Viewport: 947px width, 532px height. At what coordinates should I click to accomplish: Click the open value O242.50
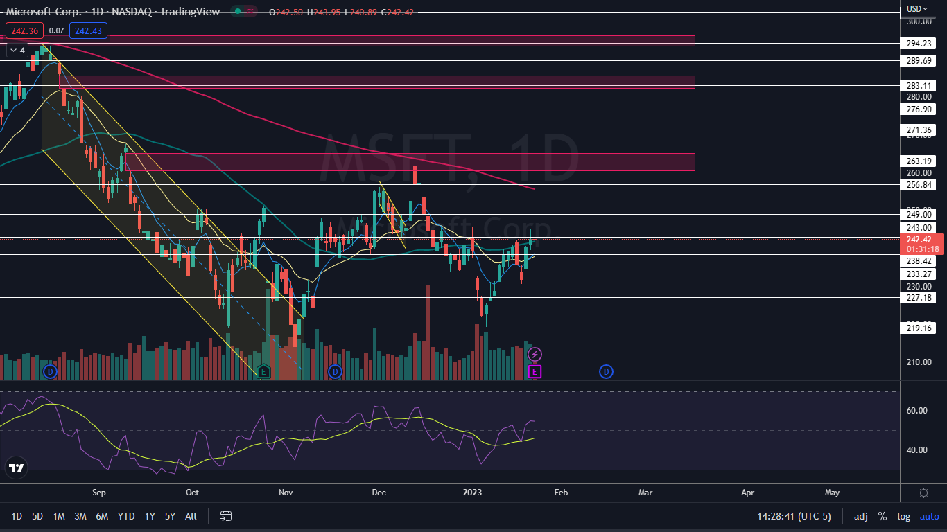tap(285, 12)
